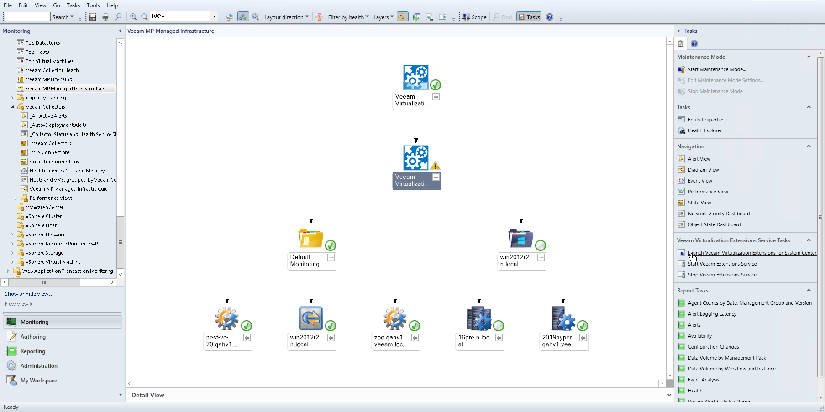Select the top Veeam Virtualization node icon
The height and width of the screenshot is (412, 825).
415,78
